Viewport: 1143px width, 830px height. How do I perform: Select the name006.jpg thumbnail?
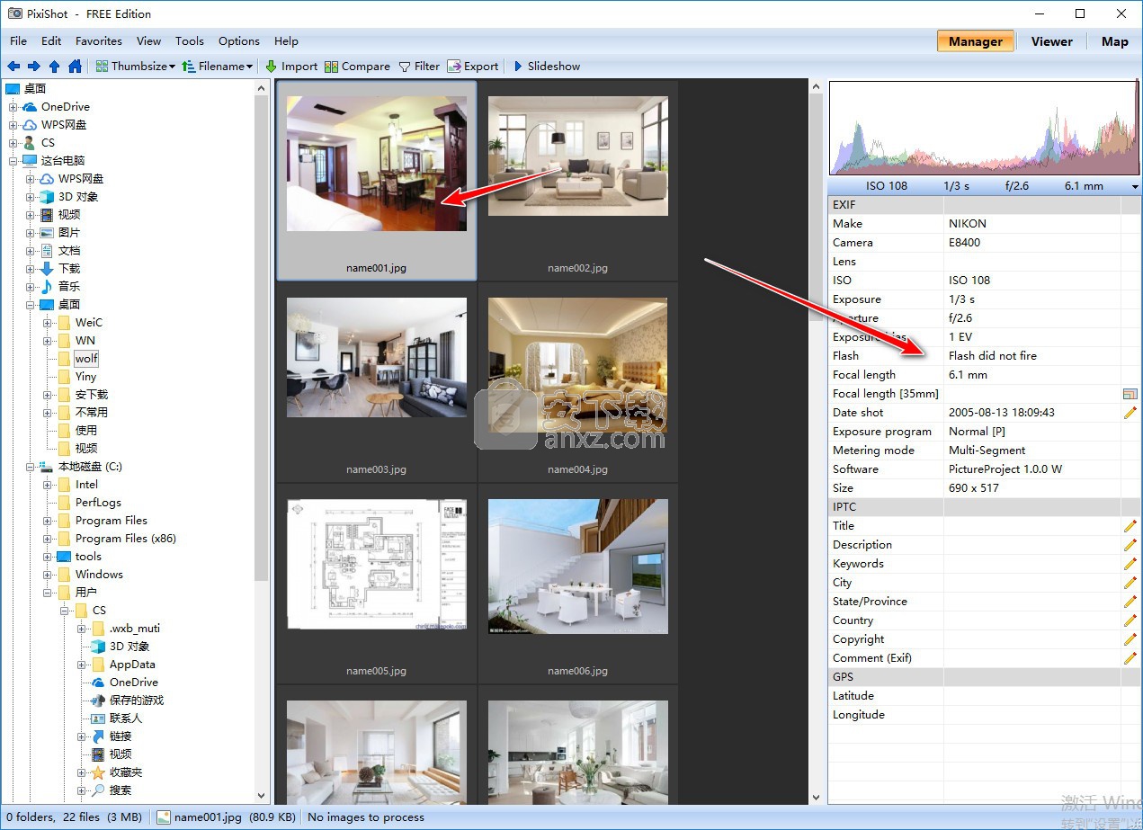578,584
